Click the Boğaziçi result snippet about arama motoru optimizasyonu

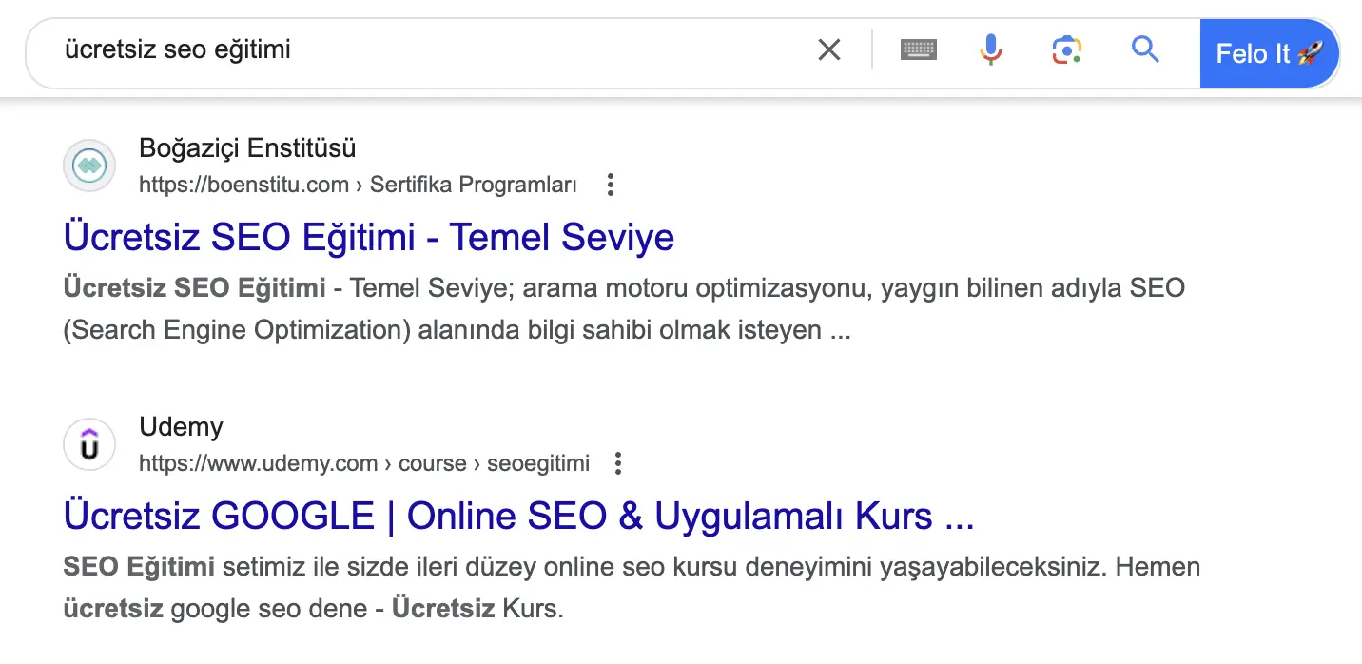click(624, 308)
